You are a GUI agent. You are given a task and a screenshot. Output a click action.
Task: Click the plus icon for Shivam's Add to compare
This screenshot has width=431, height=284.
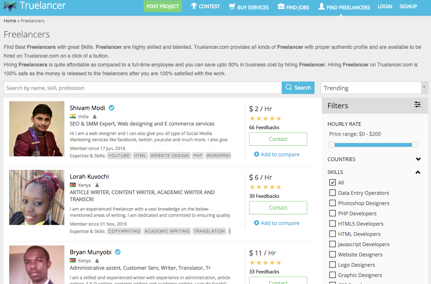(256, 154)
